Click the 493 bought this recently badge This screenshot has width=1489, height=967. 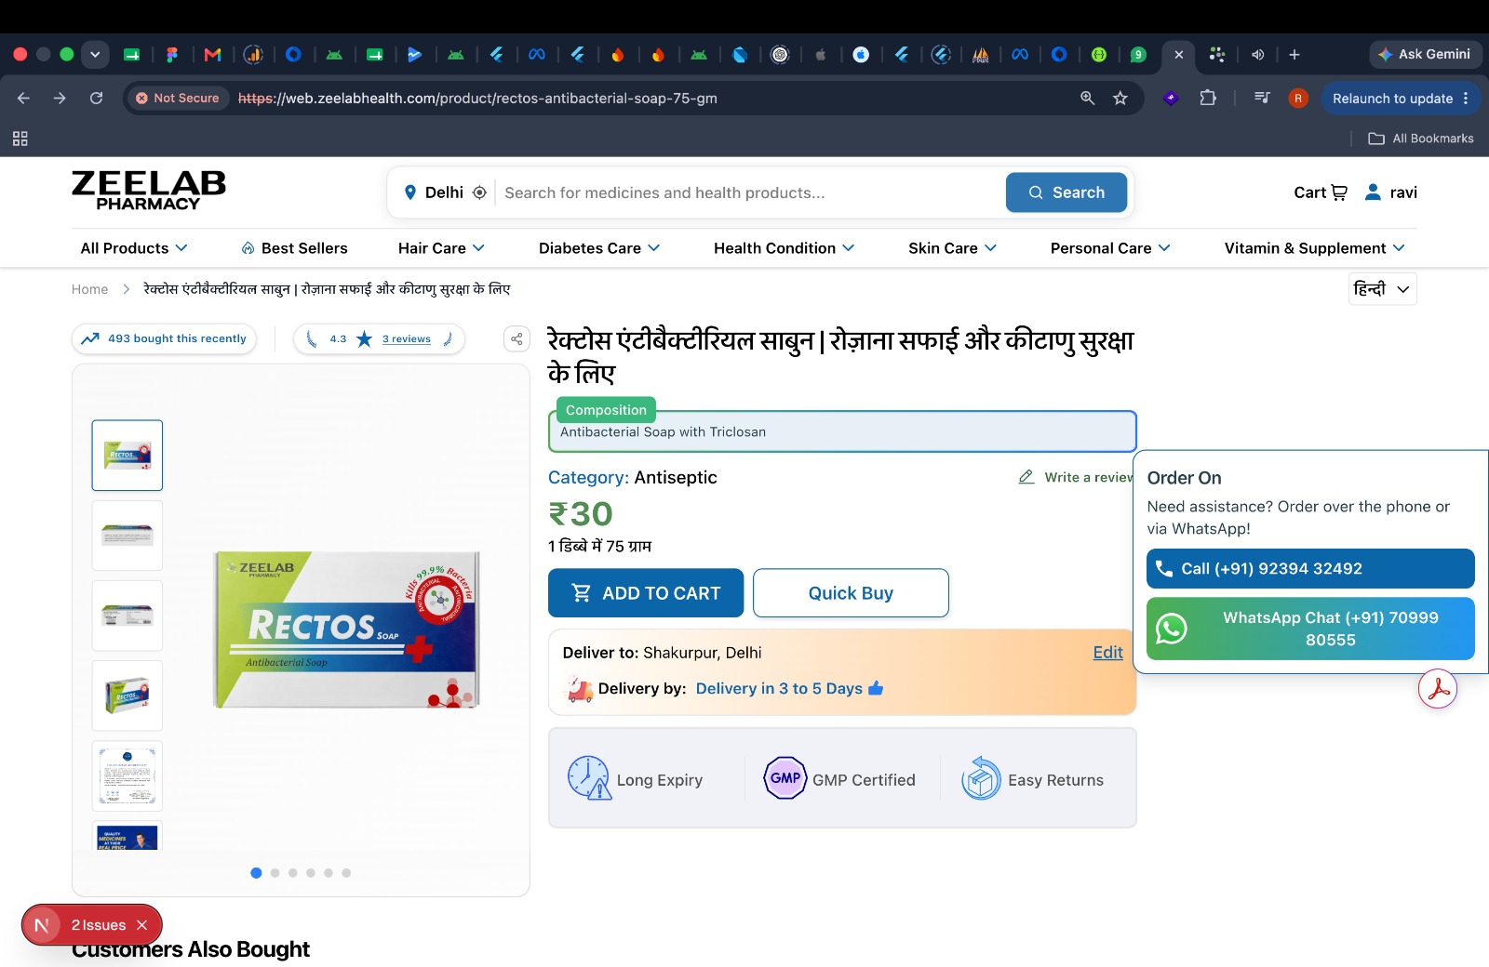[x=164, y=338]
